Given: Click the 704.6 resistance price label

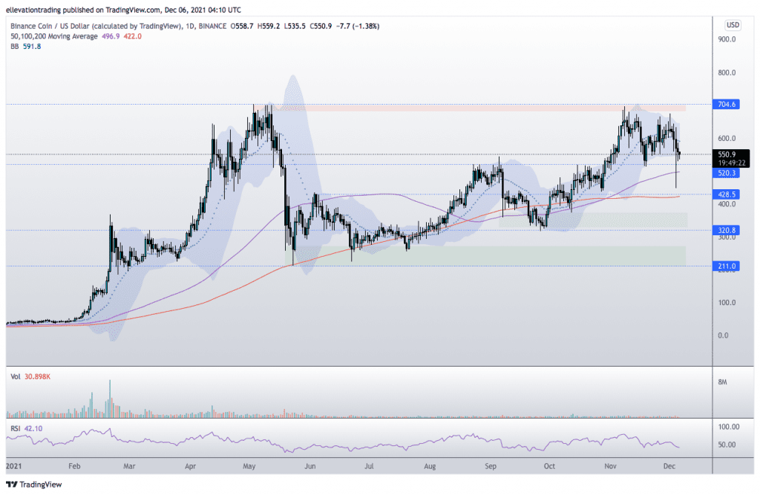Looking at the screenshot, I should 726,104.
